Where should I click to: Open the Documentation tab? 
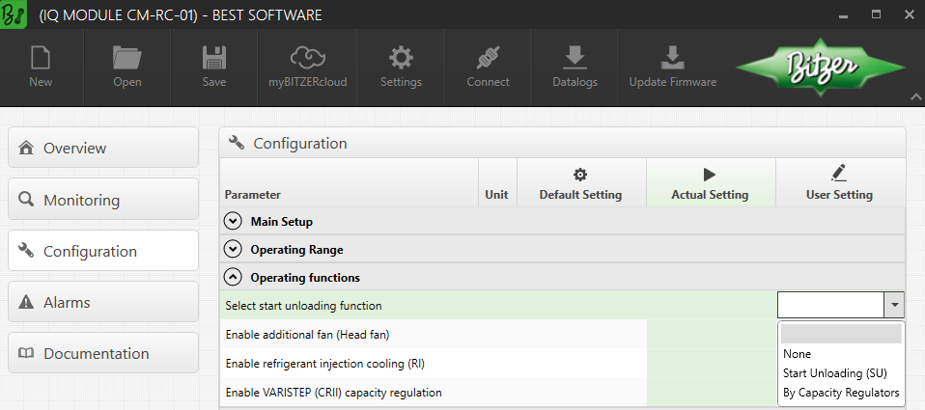[102, 353]
